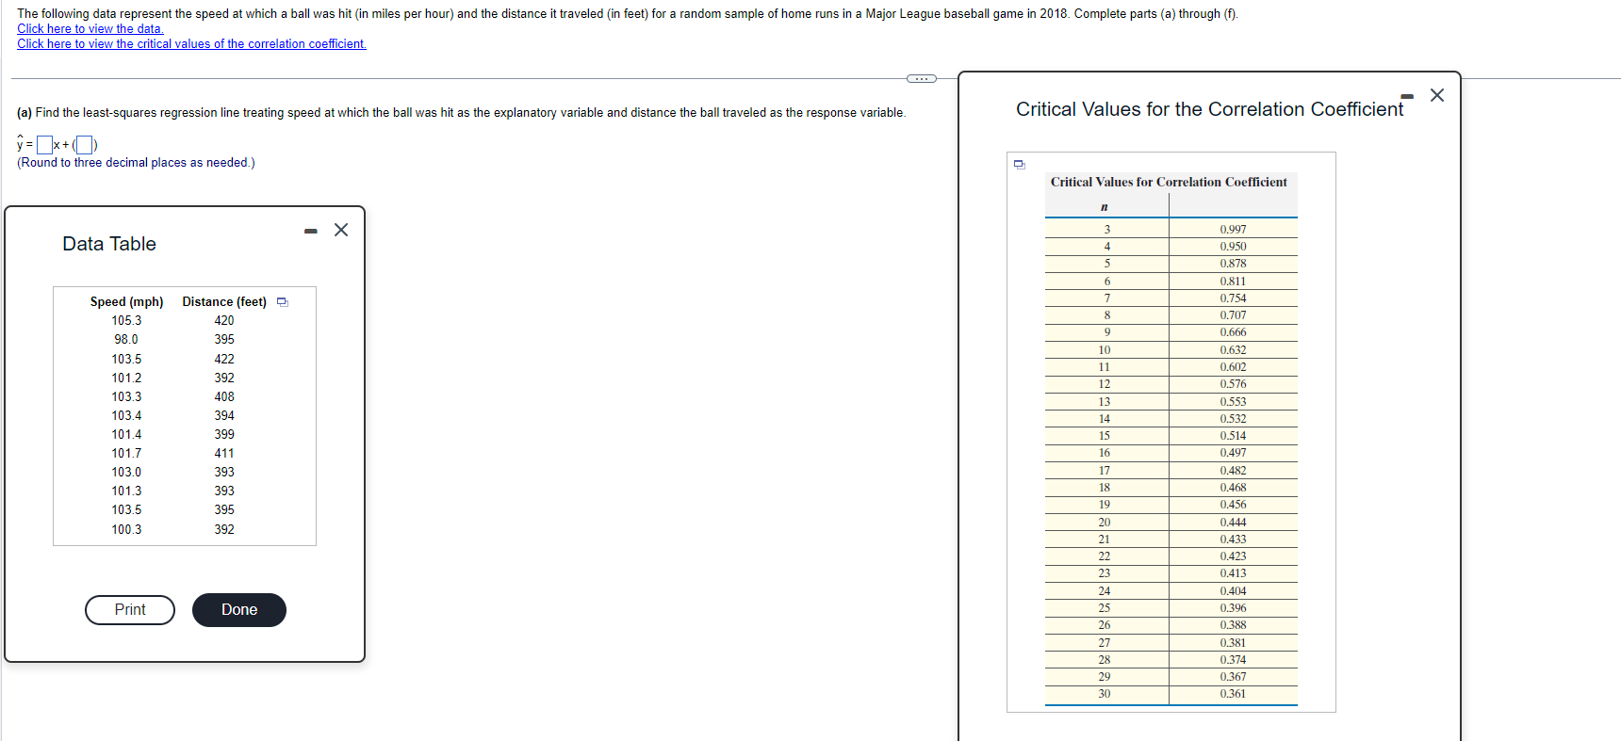Click the Critical Values for Correlation Coefficient table title

point(1169,183)
